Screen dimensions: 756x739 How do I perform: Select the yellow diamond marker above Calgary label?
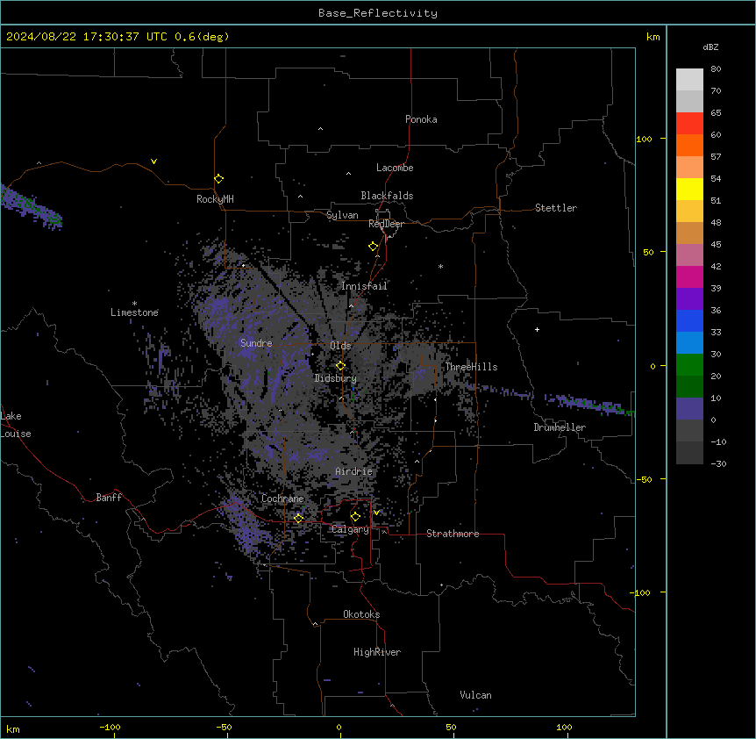[355, 517]
